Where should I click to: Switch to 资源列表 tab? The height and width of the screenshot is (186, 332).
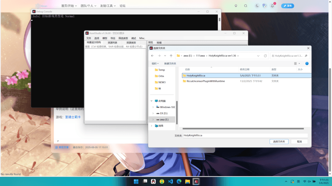tap(113, 42)
